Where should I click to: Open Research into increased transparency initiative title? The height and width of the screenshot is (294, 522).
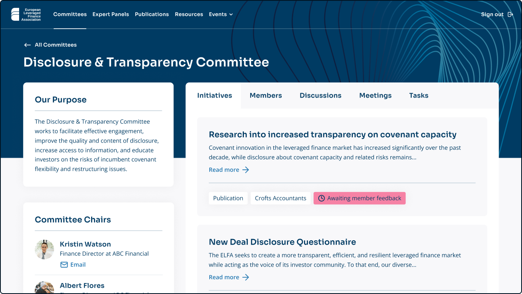click(332, 135)
